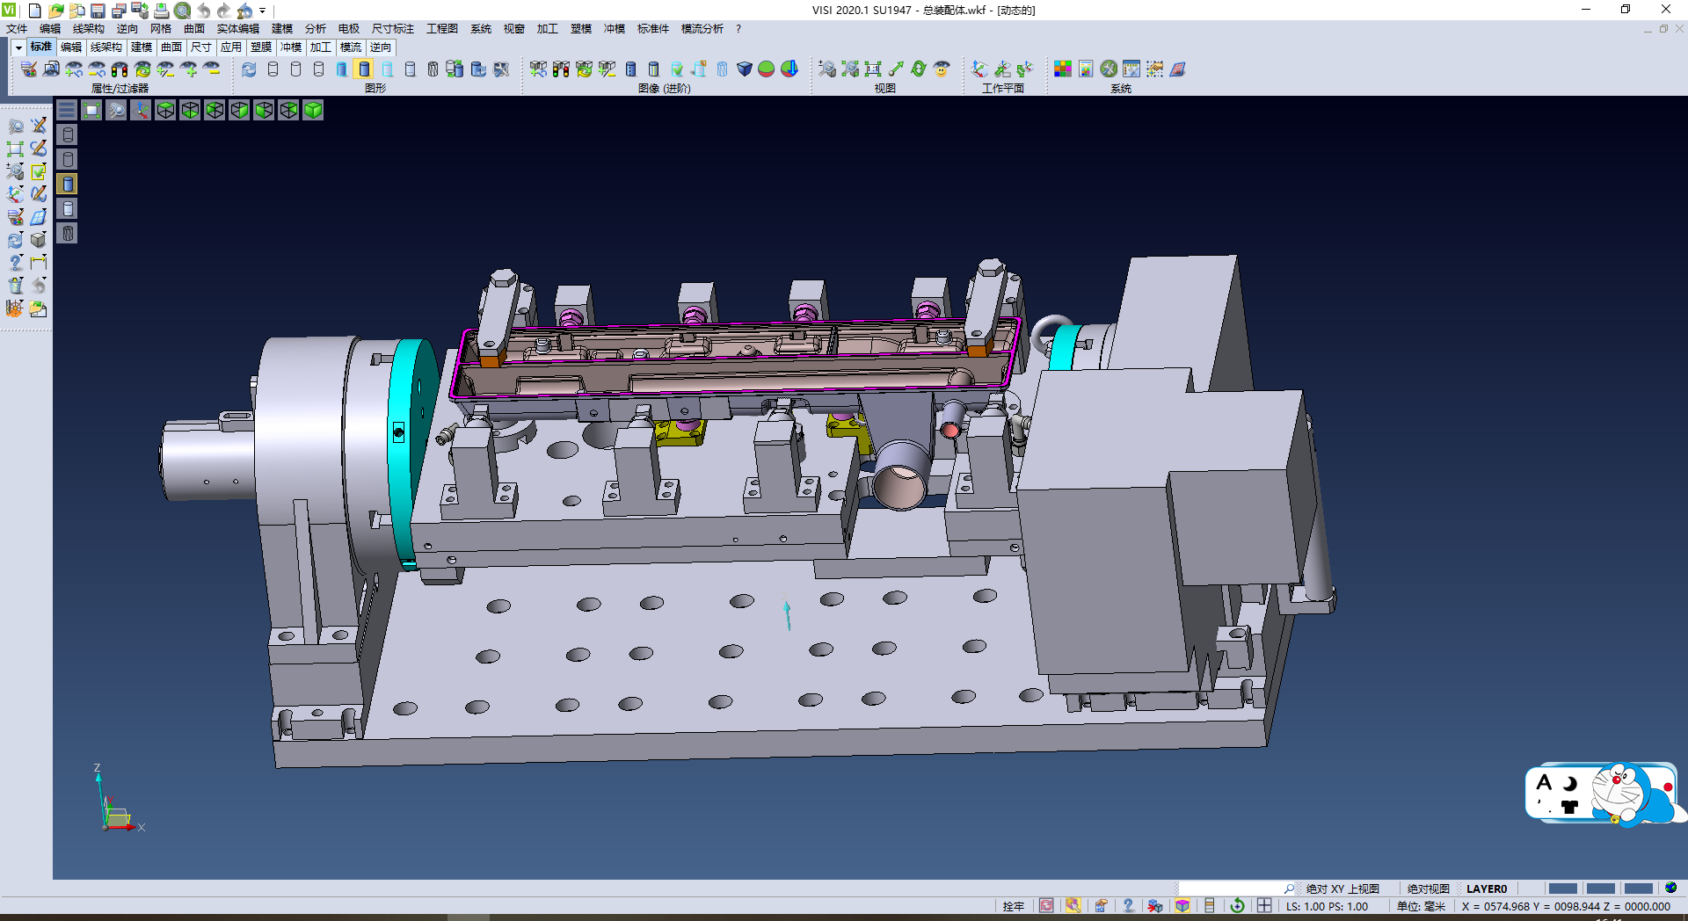
Task: Open the 实体编辑 menu
Action: point(237,29)
